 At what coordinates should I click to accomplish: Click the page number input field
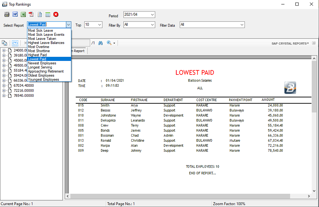coord(80,43)
